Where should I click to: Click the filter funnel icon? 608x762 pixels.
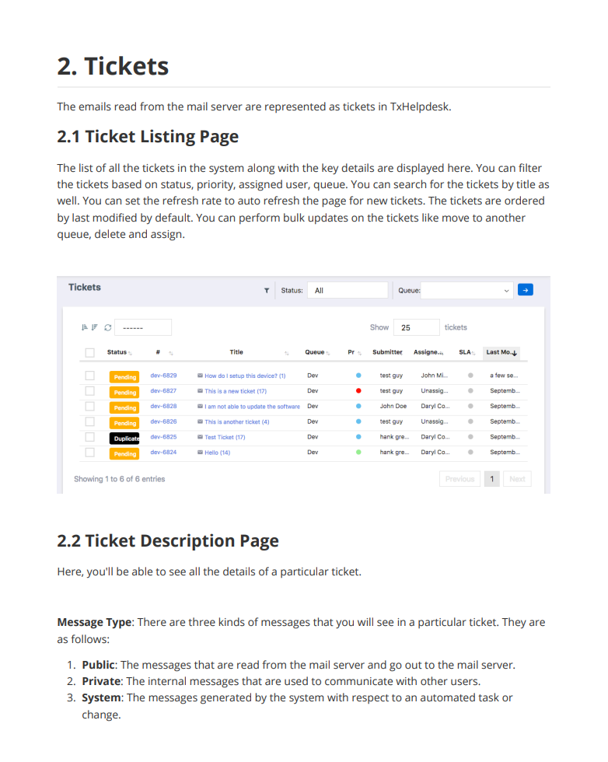pos(267,291)
